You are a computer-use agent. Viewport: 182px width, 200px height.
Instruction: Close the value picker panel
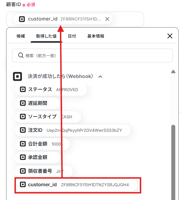click(x=170, y=36)
